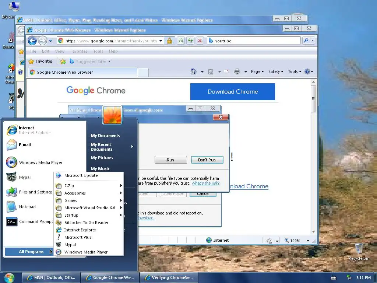Expand the Page menu dropdown
This screenshot has width=377, height=283.
click(x=257, y=71)
